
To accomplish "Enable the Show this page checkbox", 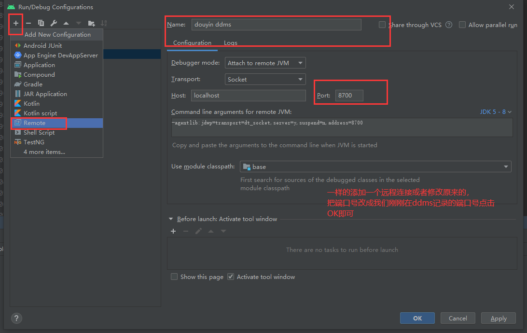I will 174,277.
